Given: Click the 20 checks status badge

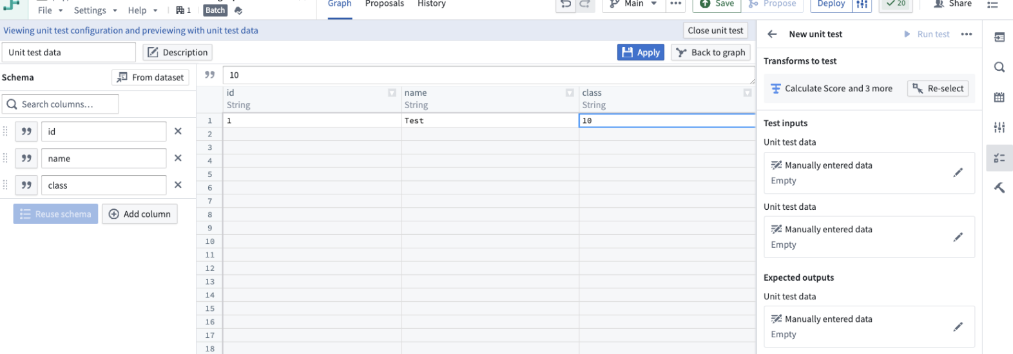Looking at the screenshot, I should pyautogui.click(x=896, y=5).
